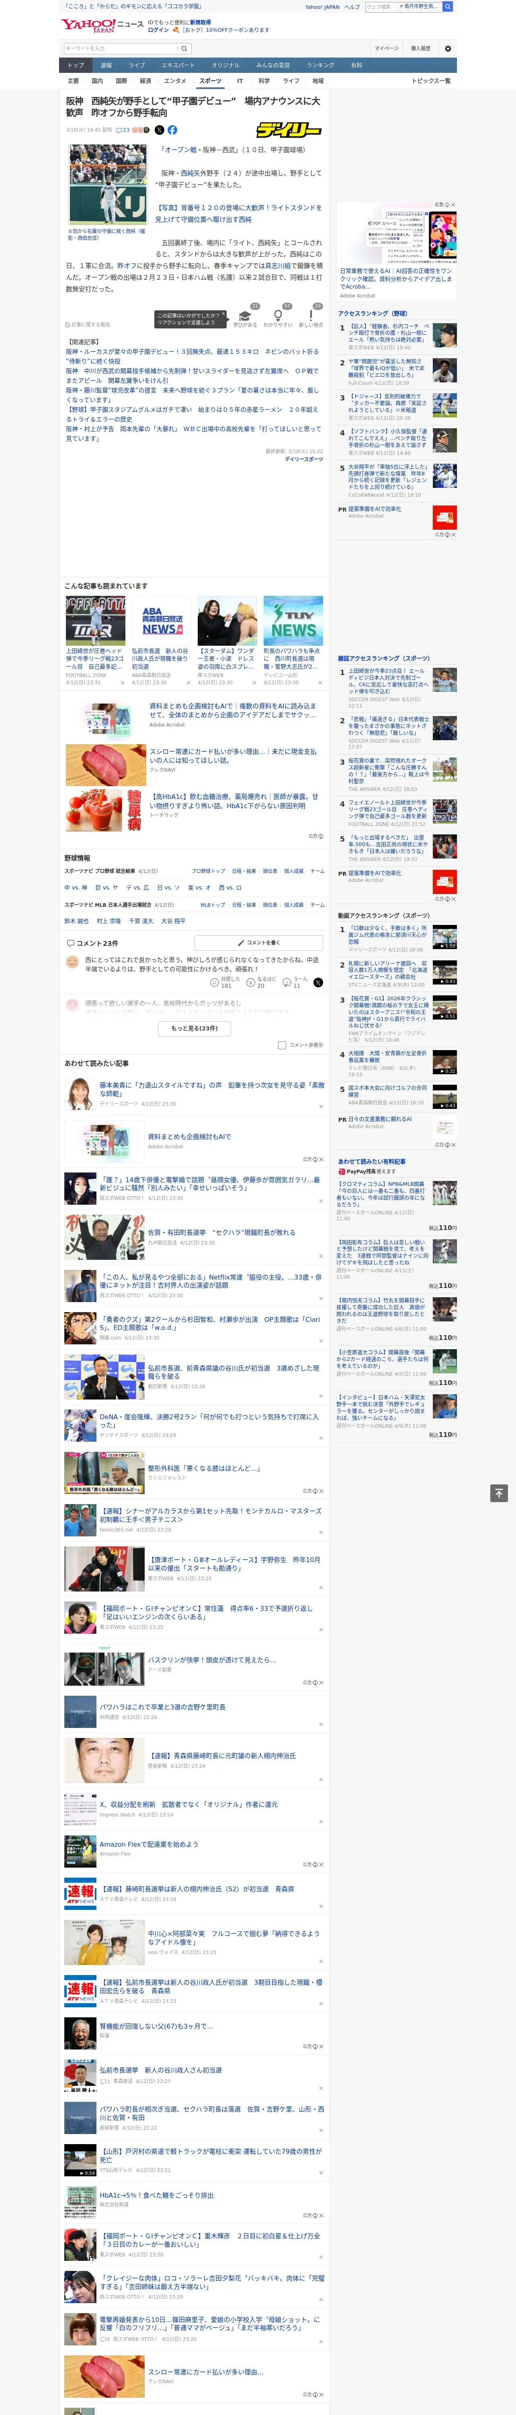Go to the ランキング tab
516x2415 pixels.
(x=320, y=66)
